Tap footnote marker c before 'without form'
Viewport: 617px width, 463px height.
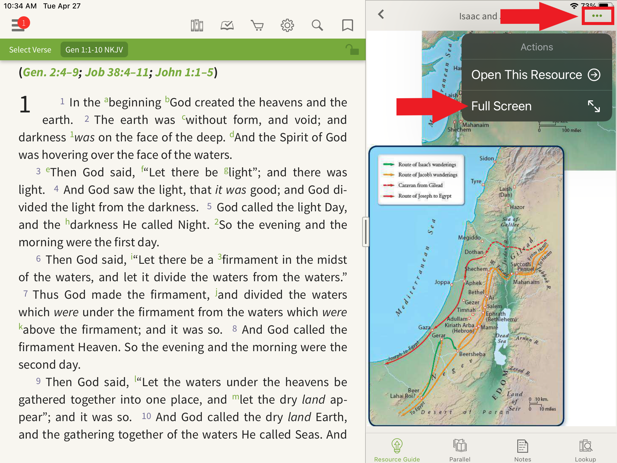(x=183, y=117)
